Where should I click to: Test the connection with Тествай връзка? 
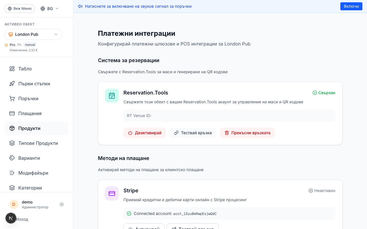click(193, 133)
